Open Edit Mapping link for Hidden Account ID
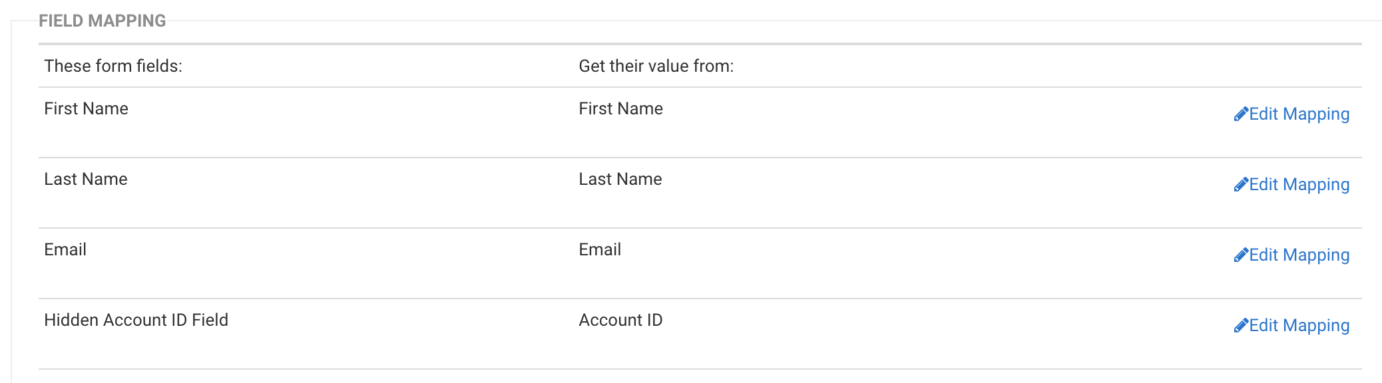Viewport: 1382px width, 383px height. point(1299,326)
